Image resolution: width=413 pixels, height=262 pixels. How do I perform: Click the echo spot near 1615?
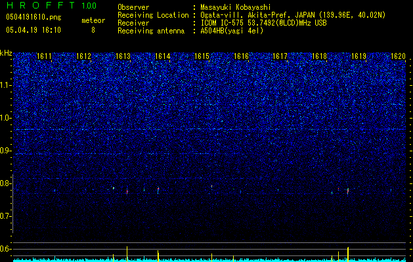coord(211,186)
